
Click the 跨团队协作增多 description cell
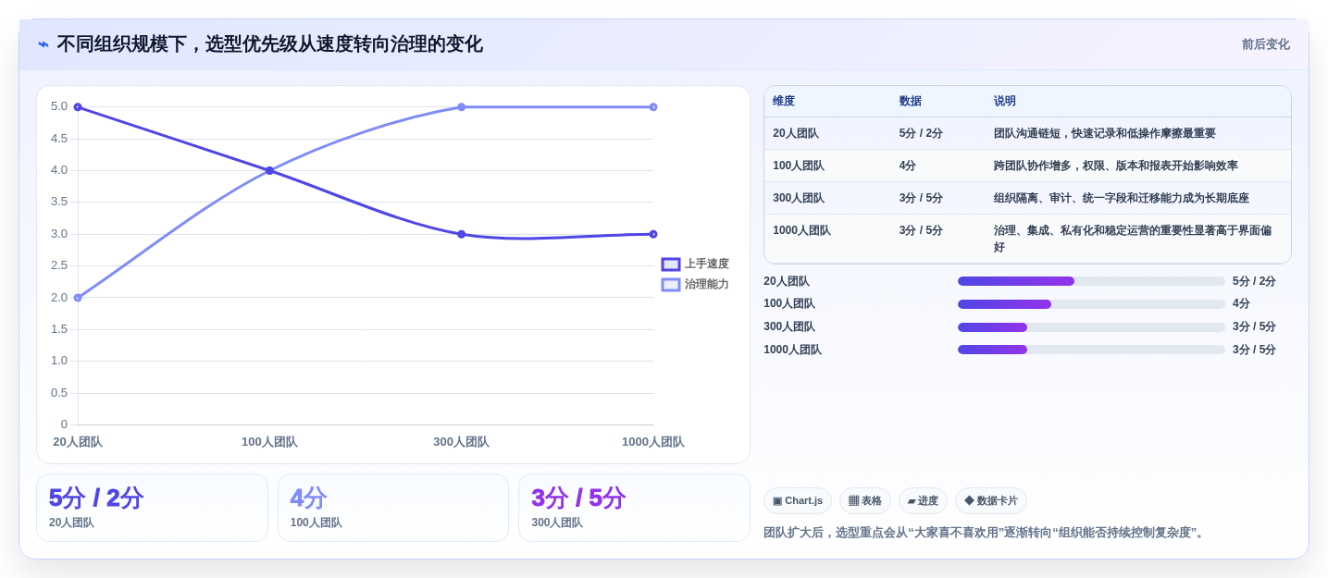point(1116,166)
